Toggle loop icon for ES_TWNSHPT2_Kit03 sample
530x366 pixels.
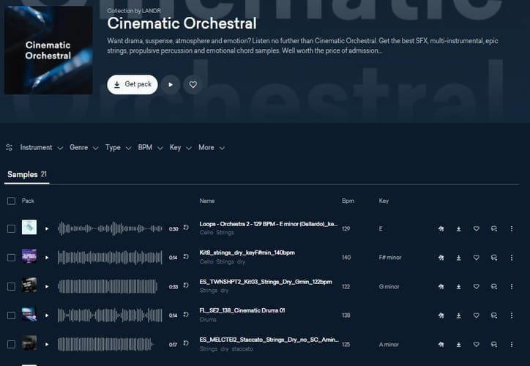click(186, 285)
